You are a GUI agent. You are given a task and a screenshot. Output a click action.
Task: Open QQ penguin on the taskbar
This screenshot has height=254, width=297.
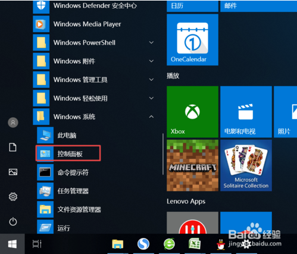(221, 244)
